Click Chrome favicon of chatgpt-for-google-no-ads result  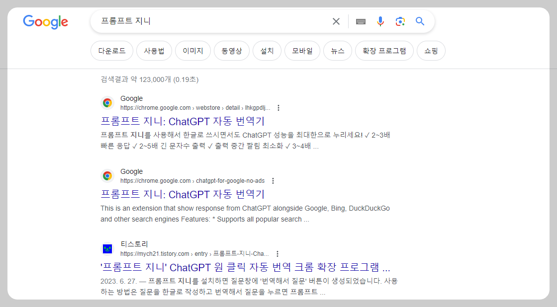coord(107,176)
